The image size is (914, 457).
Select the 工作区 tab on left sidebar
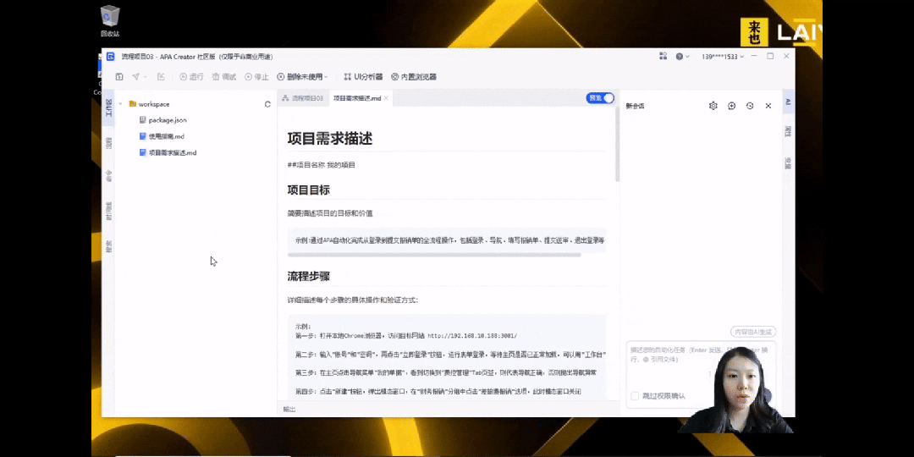108,107
